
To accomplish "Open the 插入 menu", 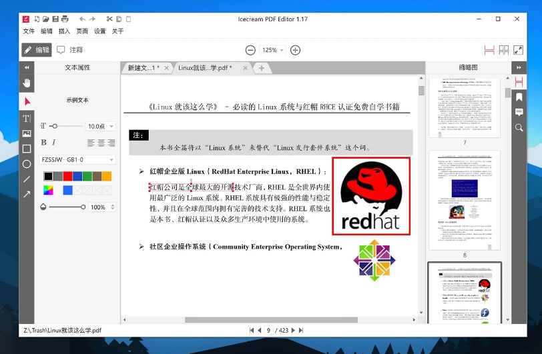I will click(64, 31).
